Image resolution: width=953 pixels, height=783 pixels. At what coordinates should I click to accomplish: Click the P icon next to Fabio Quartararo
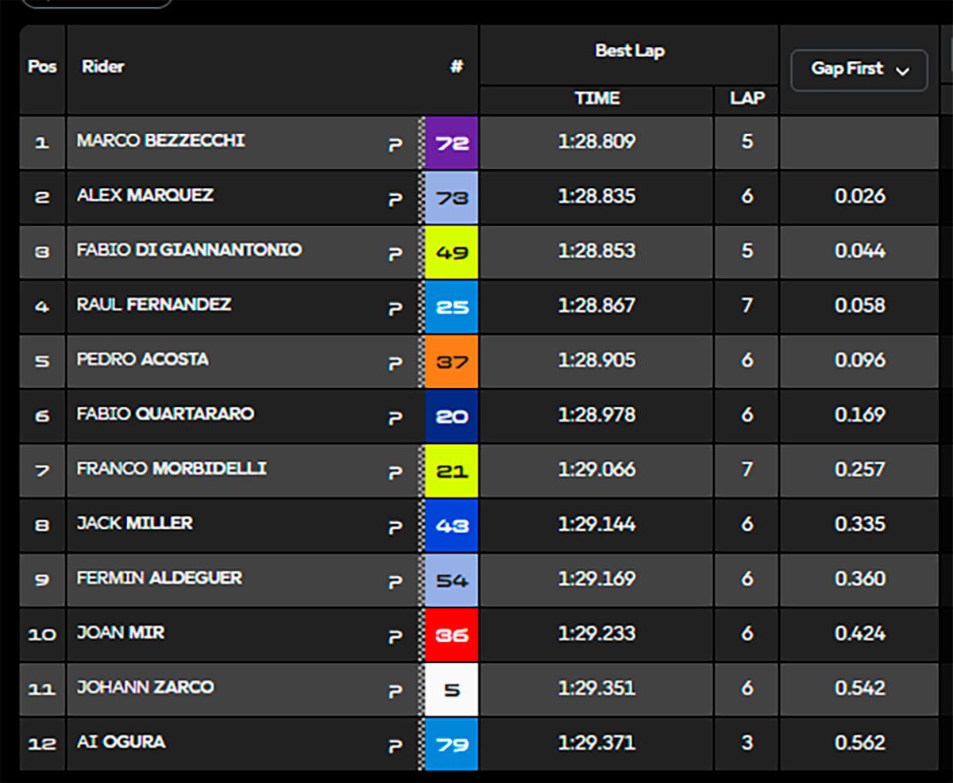pos(395,418)
